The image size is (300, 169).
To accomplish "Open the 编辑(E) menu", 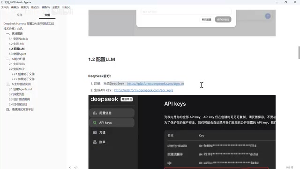I will click(x=15, y=8).
